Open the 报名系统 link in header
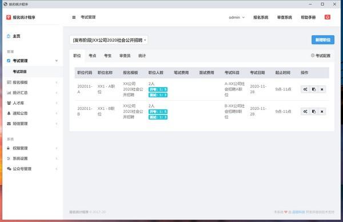343x222 pixels. pos(261,17)
